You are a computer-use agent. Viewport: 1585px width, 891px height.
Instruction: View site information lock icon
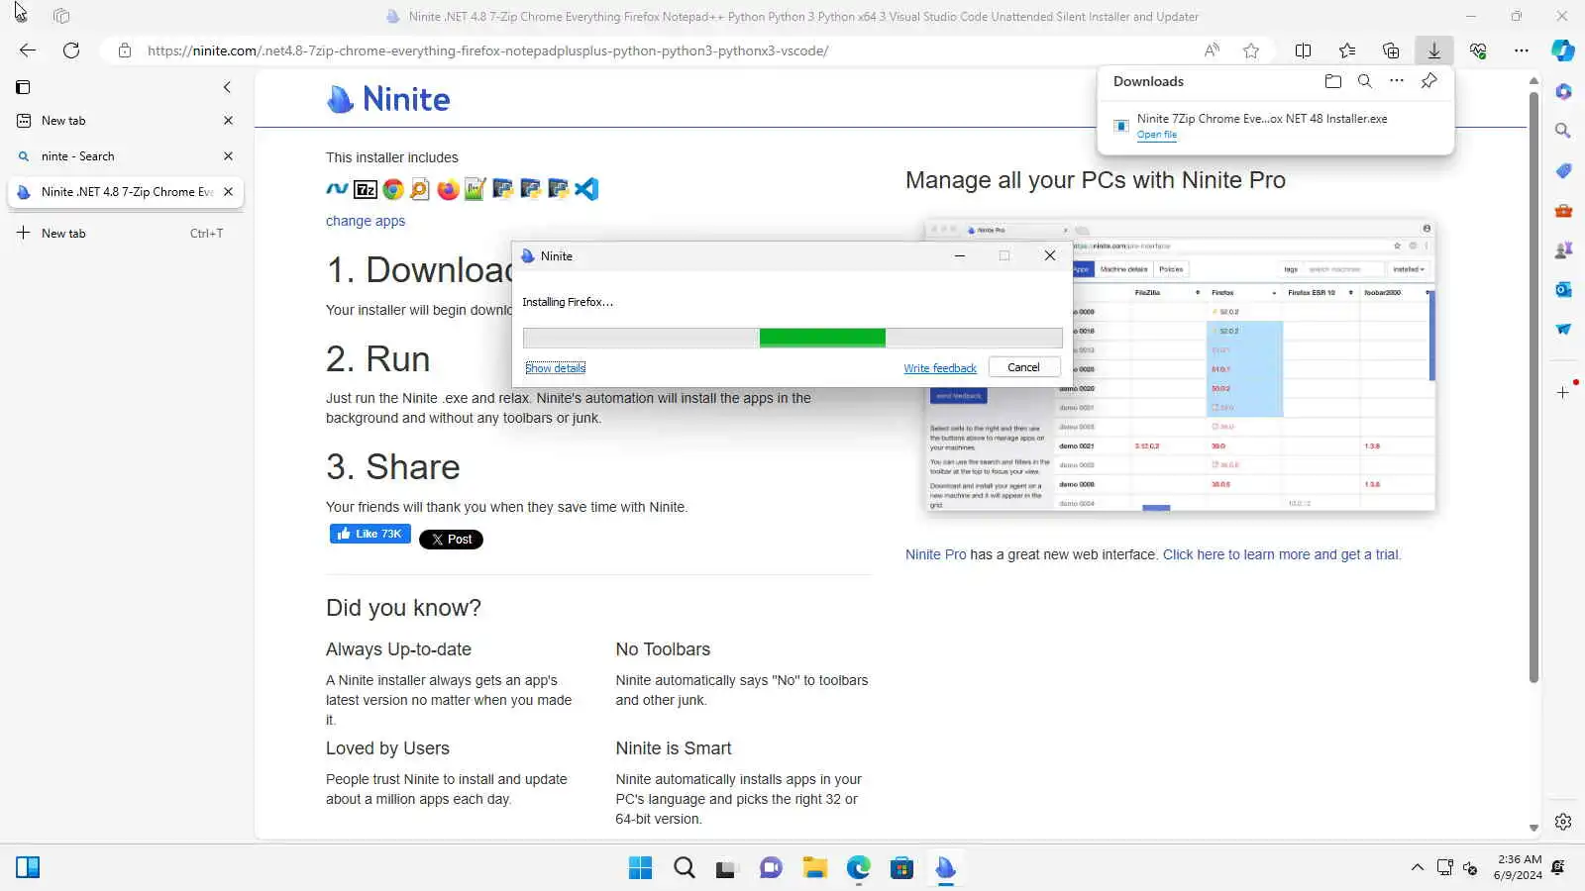(x=125, y=50)
